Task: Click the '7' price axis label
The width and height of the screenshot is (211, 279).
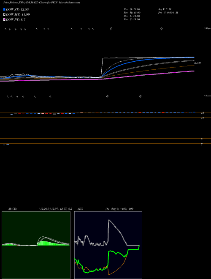Action: [202, 145]
